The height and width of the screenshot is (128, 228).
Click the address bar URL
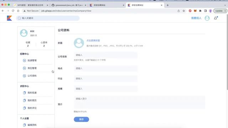66,11
